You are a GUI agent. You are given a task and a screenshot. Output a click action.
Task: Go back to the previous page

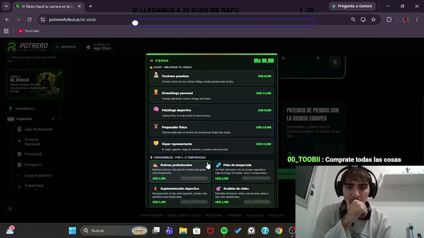(7, 20)
